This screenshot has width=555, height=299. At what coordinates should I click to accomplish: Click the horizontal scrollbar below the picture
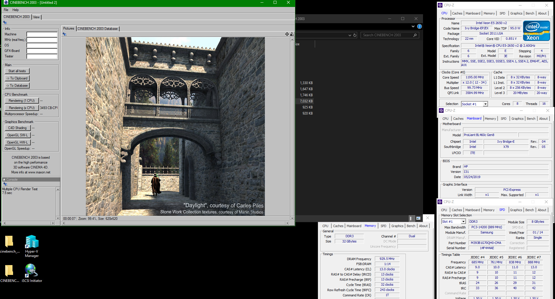coord(176,223)
